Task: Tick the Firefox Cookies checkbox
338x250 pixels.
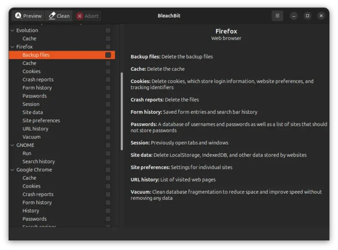Action: [108, 71]
